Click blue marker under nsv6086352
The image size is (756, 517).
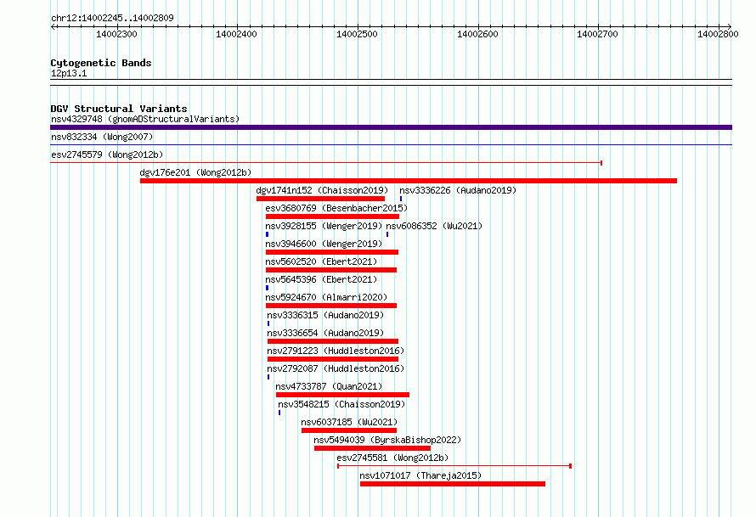[x=387, y=234]
